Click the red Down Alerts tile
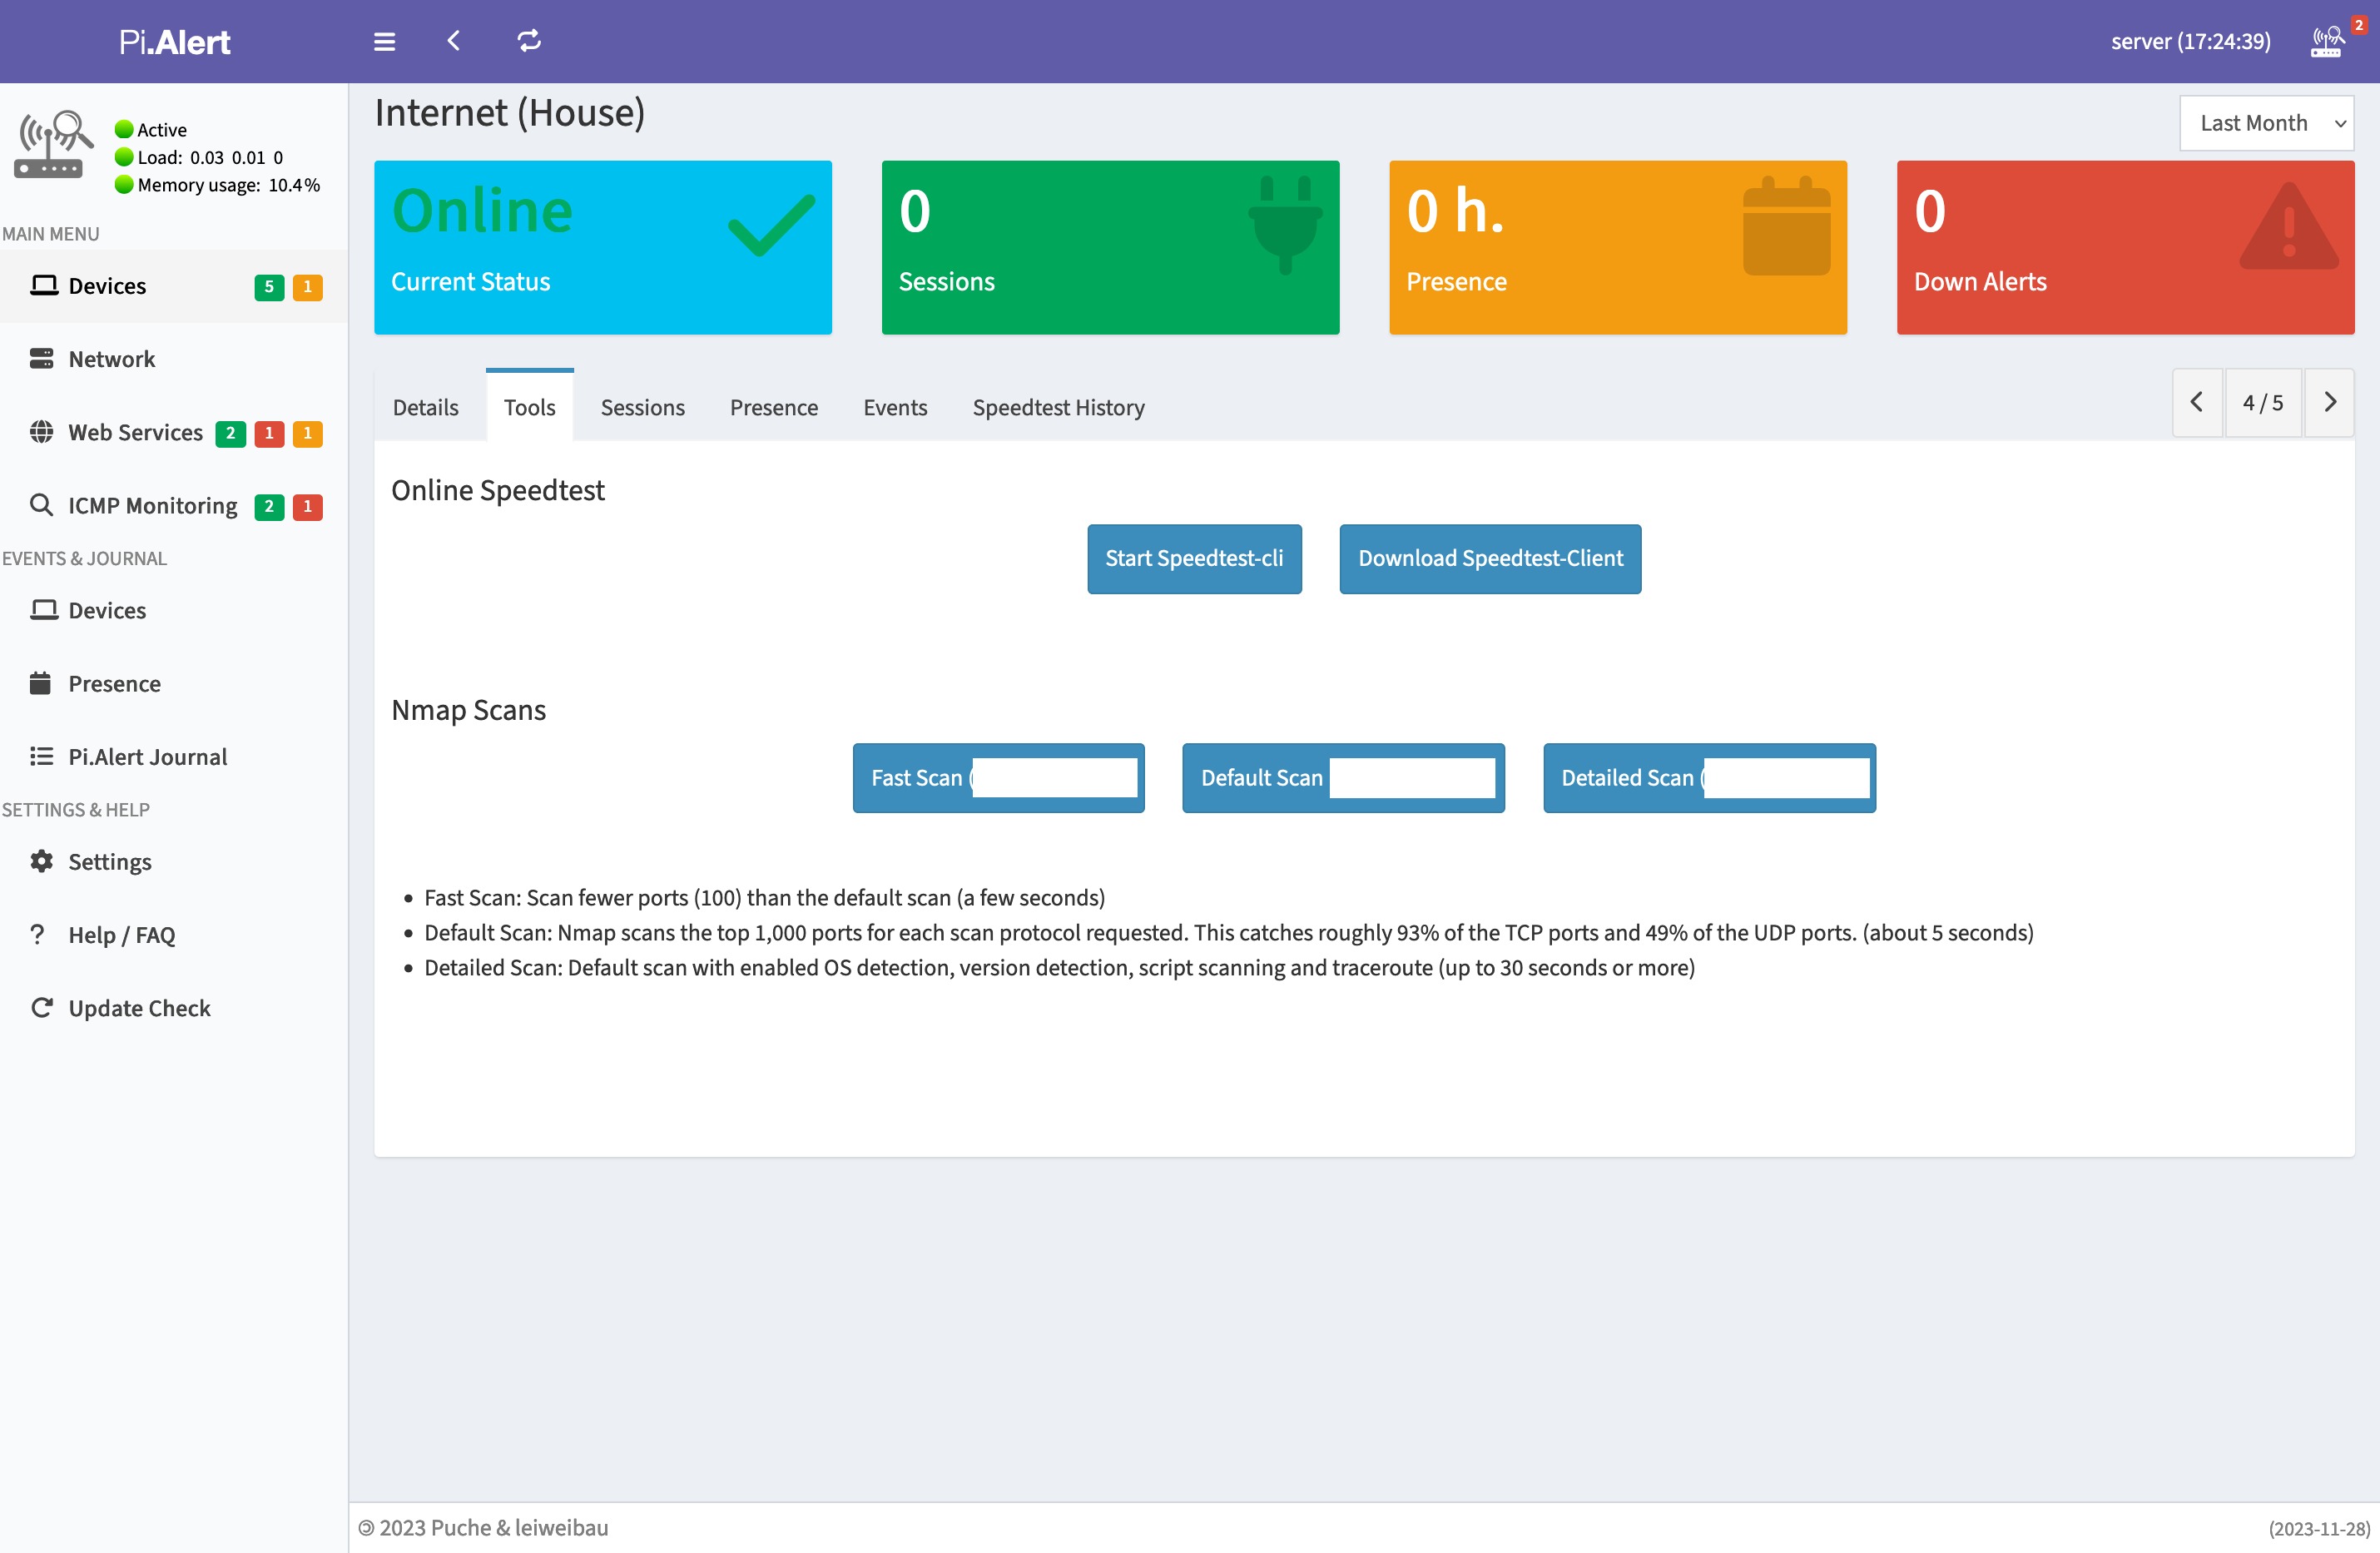2380x1553 pixels. 2125,247
